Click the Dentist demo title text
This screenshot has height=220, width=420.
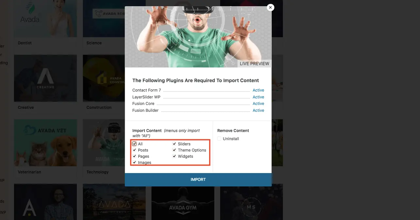(25, 43)
